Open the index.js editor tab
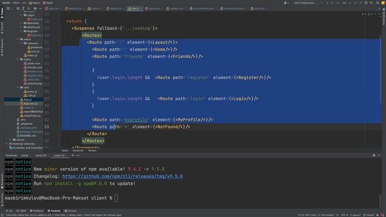The image size is (386, 217). click(x=95, y=8)
